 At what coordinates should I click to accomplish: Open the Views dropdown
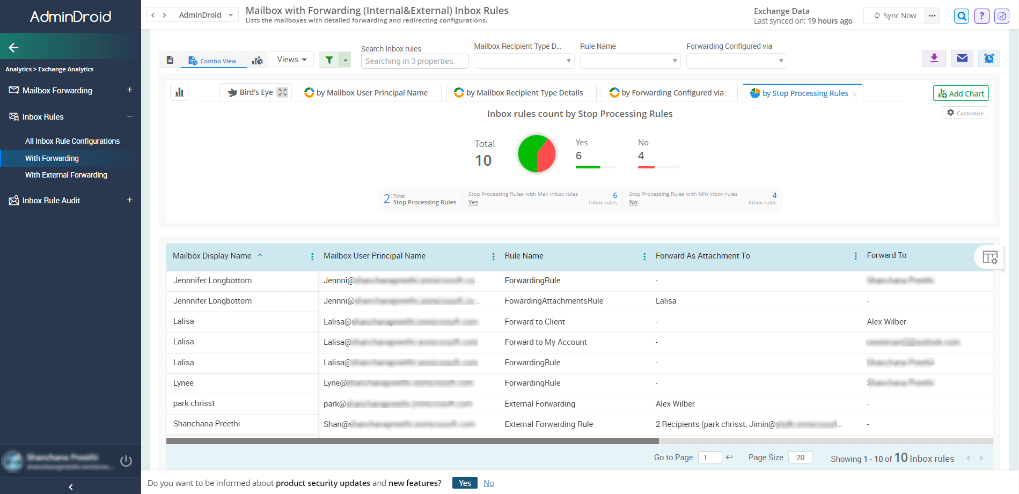pos(291,59)
